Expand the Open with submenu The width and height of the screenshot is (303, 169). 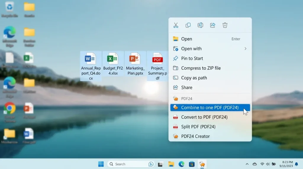[210, 49]
